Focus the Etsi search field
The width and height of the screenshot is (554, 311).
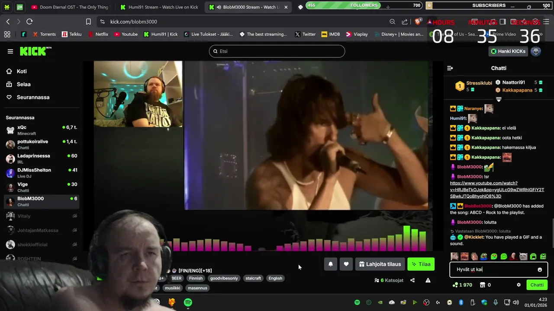[277, 51]
